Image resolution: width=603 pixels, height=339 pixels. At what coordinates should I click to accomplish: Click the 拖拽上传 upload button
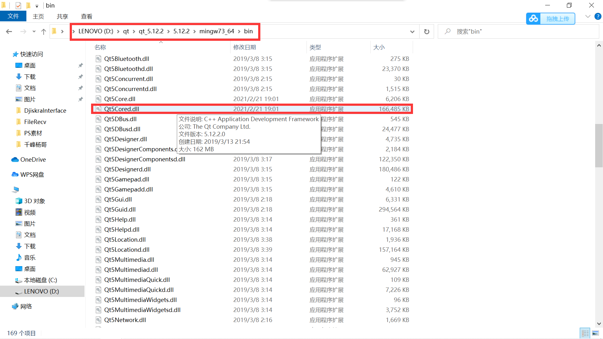(557, 19)
